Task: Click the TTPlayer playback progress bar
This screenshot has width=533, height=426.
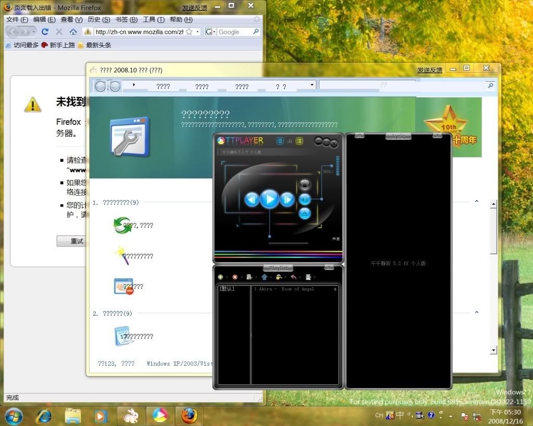Action: (x=288, y=243)
